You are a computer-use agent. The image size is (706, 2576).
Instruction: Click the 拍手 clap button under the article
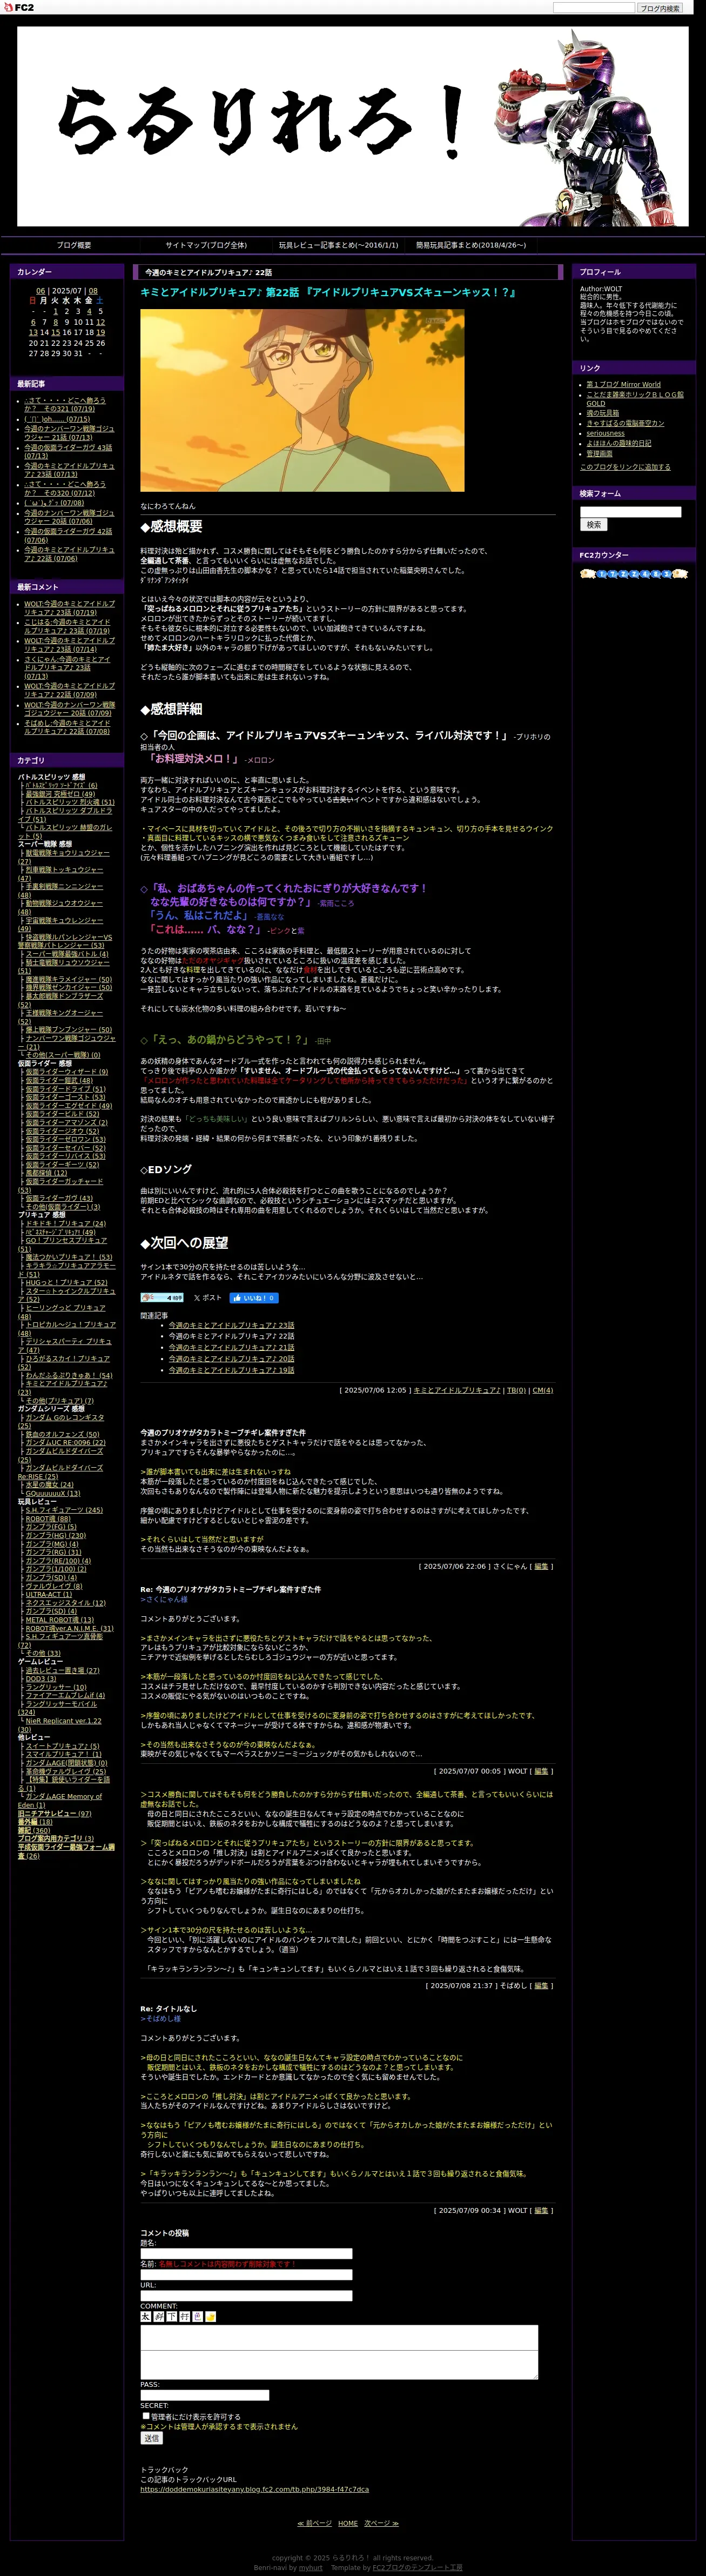(x=162, y=1298)
